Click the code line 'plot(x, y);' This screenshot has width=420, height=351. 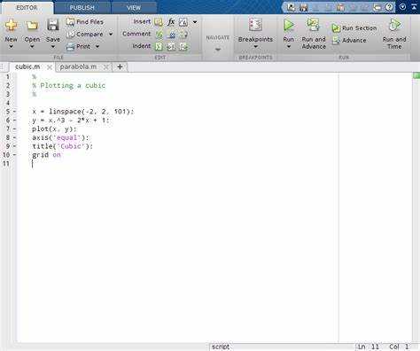54,129
